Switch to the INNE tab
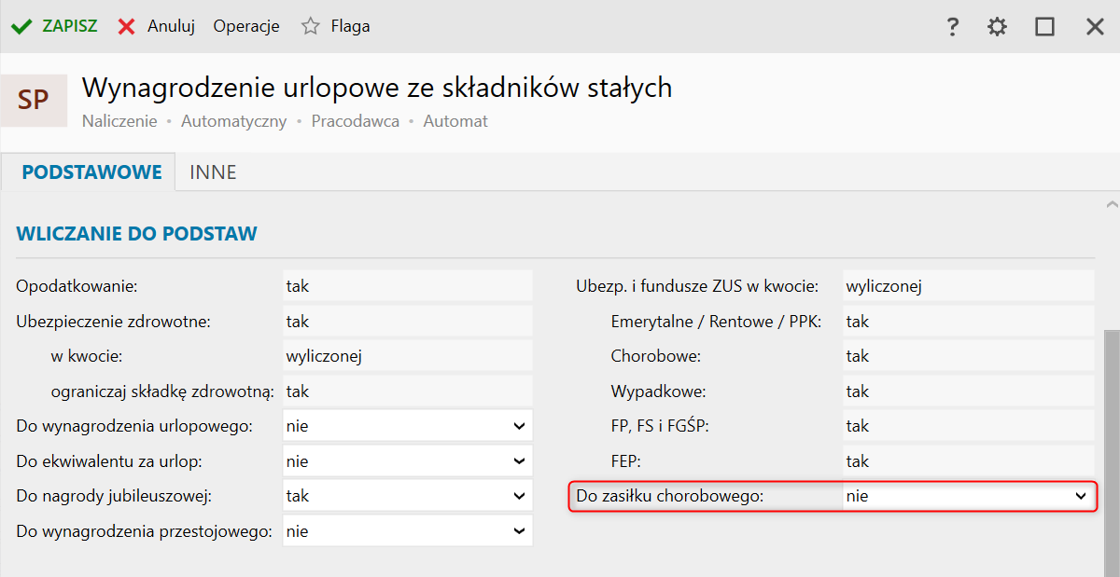The width and height of the screenshot is (1120, 577). coord(213,172)
